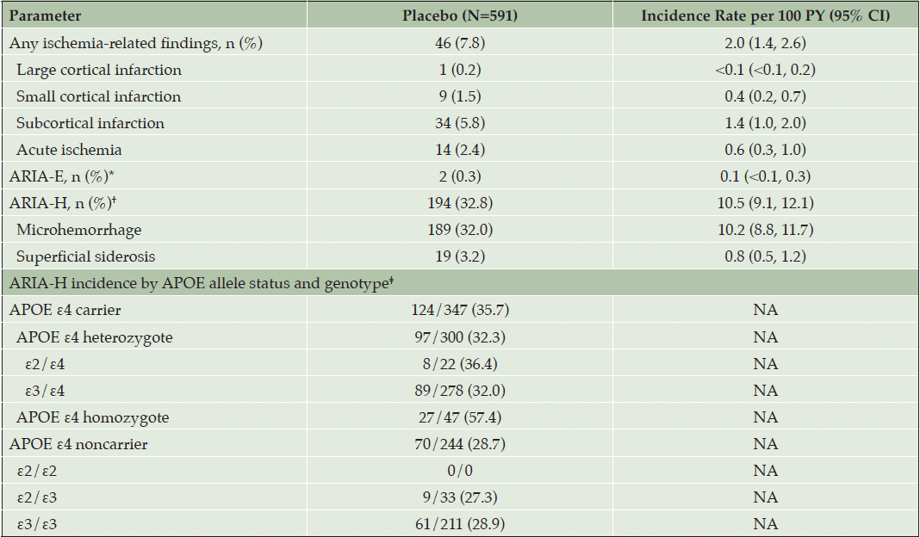Click the Subcortical infarction row label
Image resolution: width=920 pixels, height=537 pixels.
pos(90,123)
